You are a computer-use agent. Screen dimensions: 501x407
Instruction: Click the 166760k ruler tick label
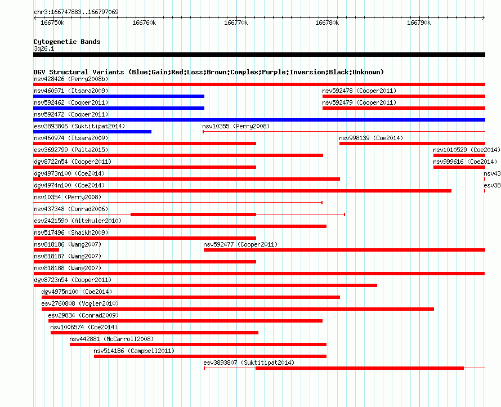click(144, 23)
